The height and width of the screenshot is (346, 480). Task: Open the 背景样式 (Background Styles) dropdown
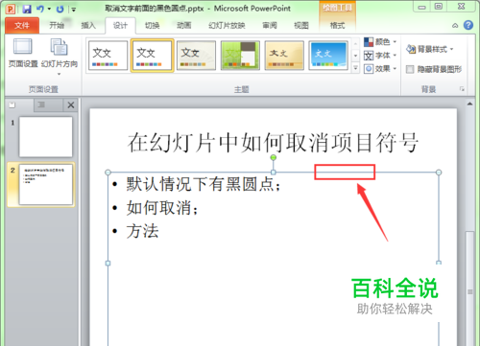point(430,49)
